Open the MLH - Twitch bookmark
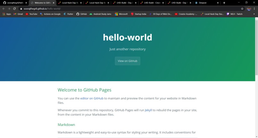 tap(234, 14)
